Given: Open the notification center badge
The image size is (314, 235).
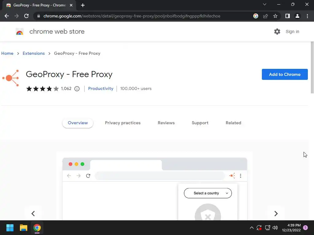Looking at the screenshot, I should pos(305,228).
